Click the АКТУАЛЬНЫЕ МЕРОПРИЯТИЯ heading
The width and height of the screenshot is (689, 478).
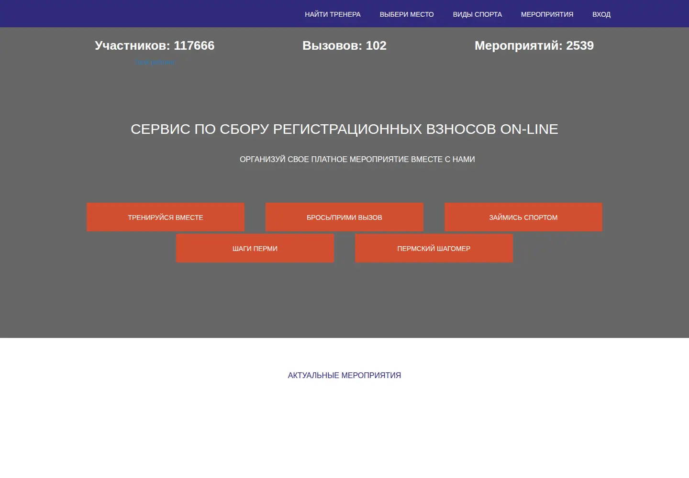coord(344,375)
